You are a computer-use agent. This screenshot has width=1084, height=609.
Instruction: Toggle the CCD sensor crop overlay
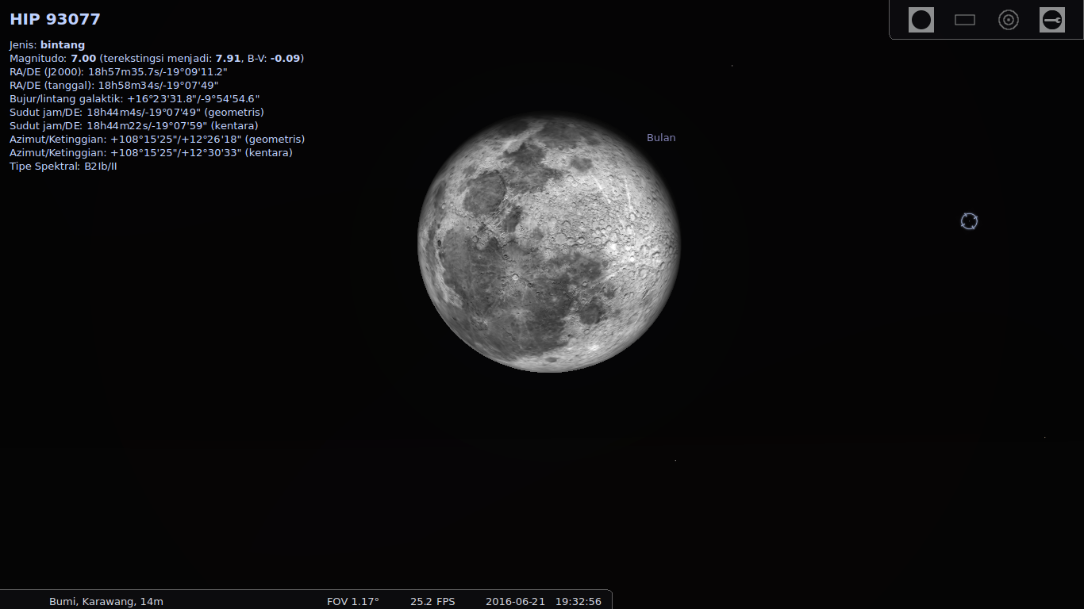point(964,20)
